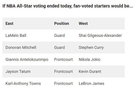Screen dimensions: 139x93
Task: Click the Nikola Jokic cell
Action: (90, 59)
